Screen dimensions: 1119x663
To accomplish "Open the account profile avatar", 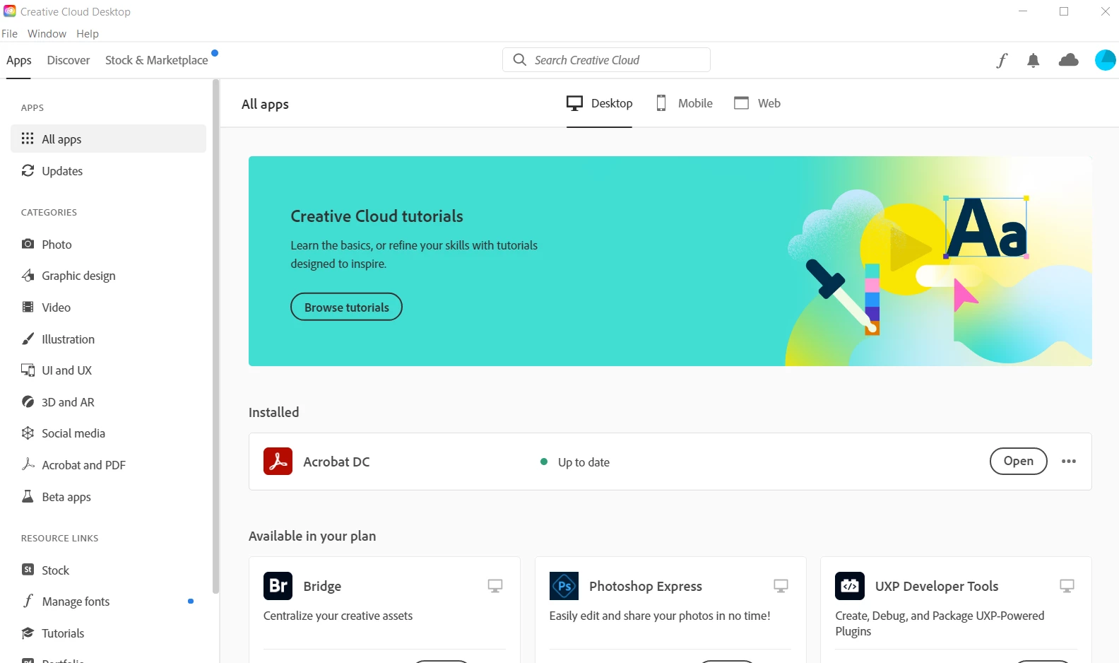I will click(1105, 60).
